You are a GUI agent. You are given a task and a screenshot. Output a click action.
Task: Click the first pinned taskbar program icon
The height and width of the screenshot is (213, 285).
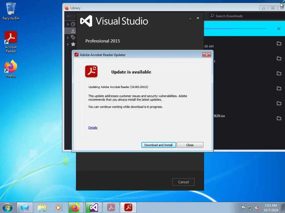pos(25,207)
